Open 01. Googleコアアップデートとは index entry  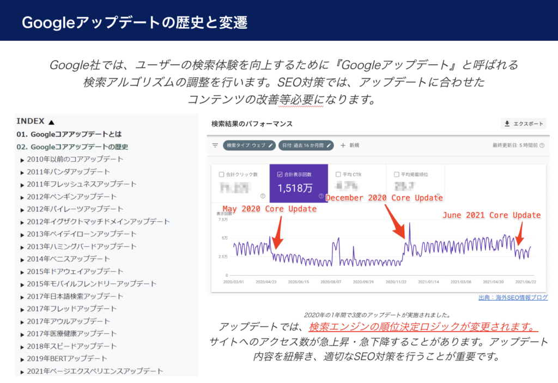point(69,134)
